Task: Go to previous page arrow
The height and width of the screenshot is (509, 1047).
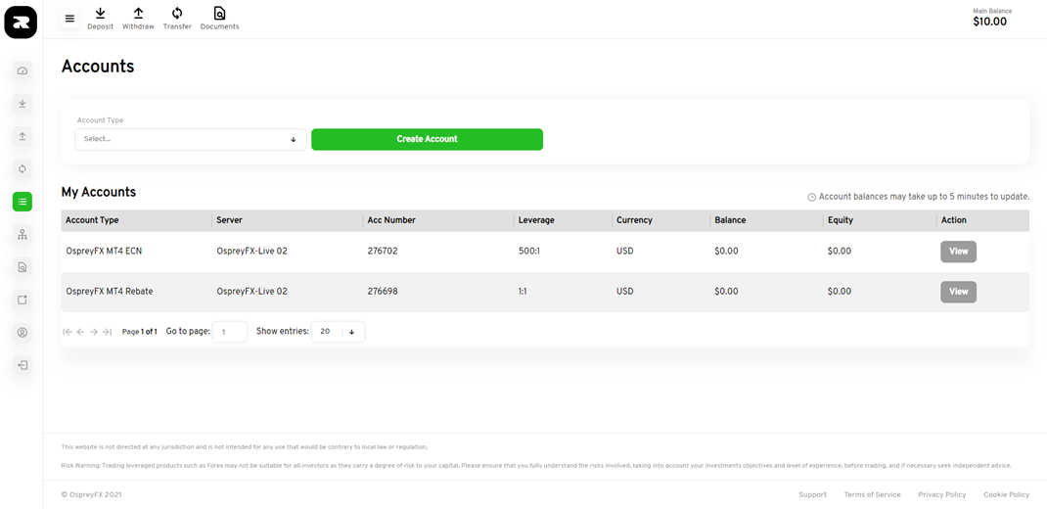Action: point(80,332)
